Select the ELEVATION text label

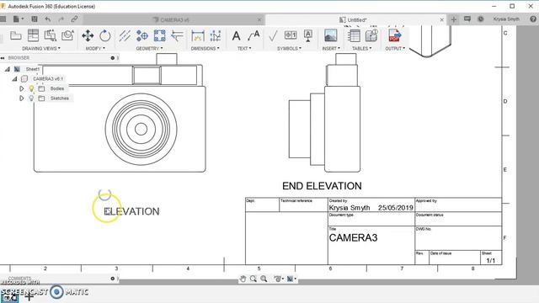pos(131,211)
